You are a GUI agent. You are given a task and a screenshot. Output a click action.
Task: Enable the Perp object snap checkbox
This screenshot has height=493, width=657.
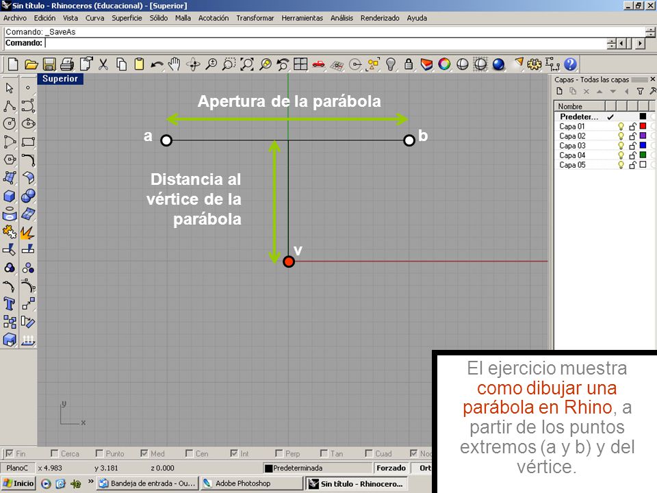[x=279, y=453]
